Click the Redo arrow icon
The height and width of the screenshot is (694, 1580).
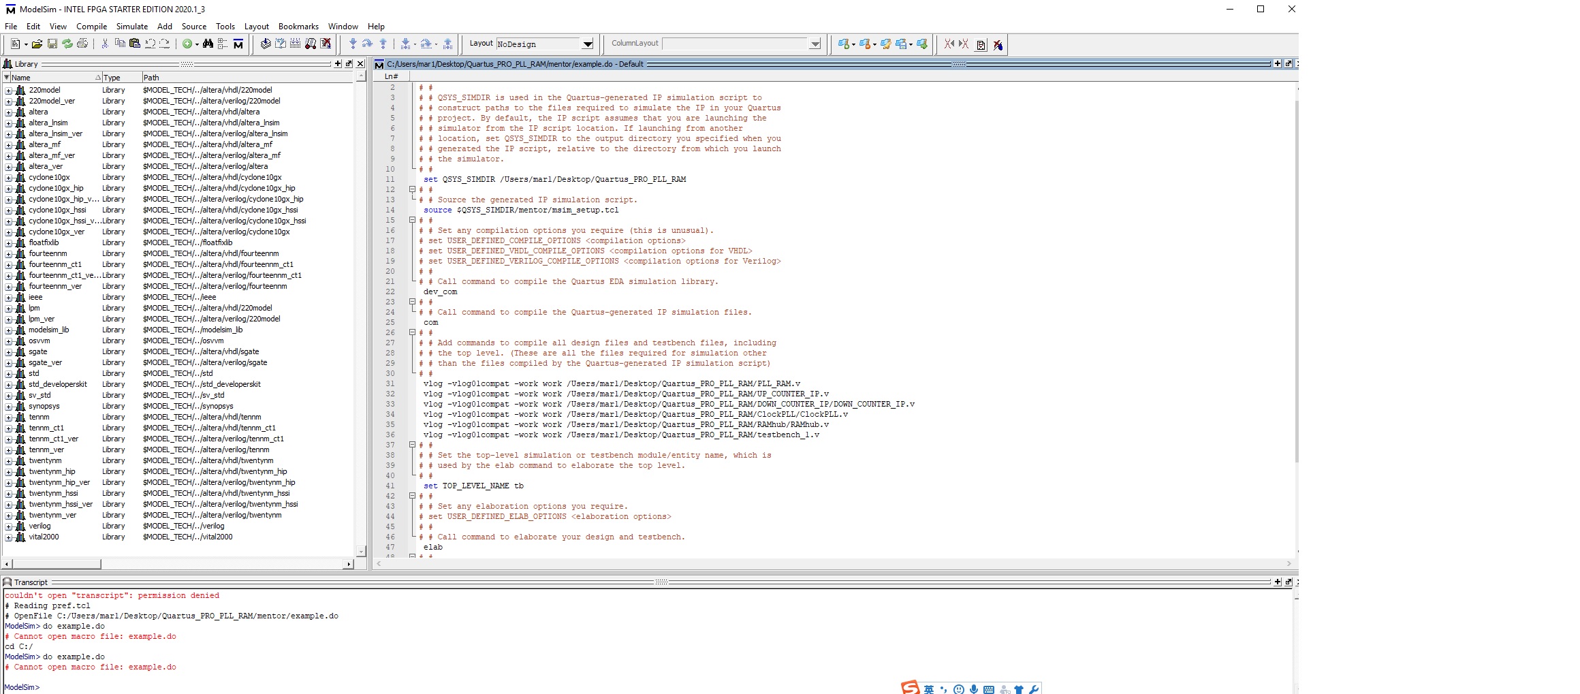(x=165, y=44)
